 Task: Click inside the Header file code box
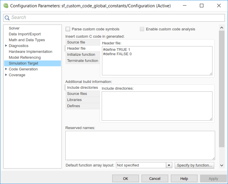click(x=157, y=61)
